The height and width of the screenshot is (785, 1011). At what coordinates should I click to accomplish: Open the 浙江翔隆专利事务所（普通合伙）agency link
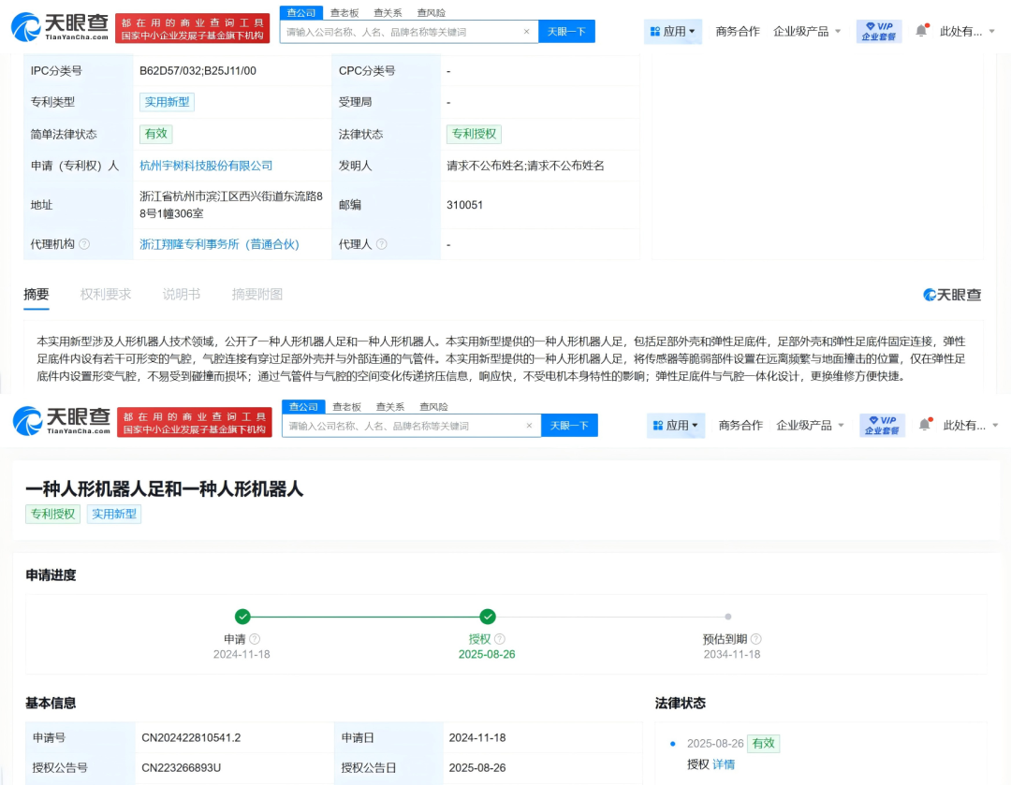[219, 244]
